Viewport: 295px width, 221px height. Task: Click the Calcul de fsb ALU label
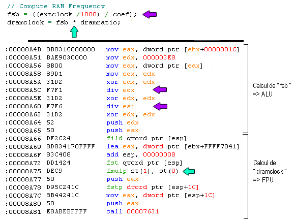[x=272, y=89]
